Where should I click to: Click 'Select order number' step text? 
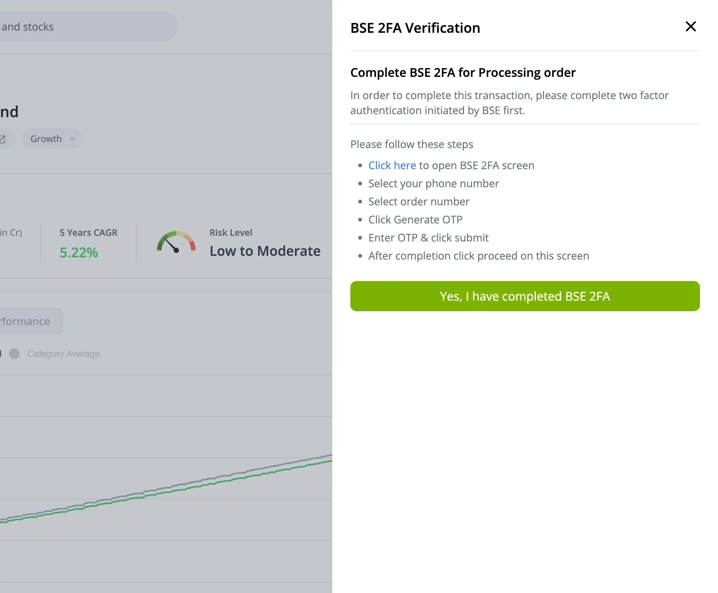tap(419, 202)
